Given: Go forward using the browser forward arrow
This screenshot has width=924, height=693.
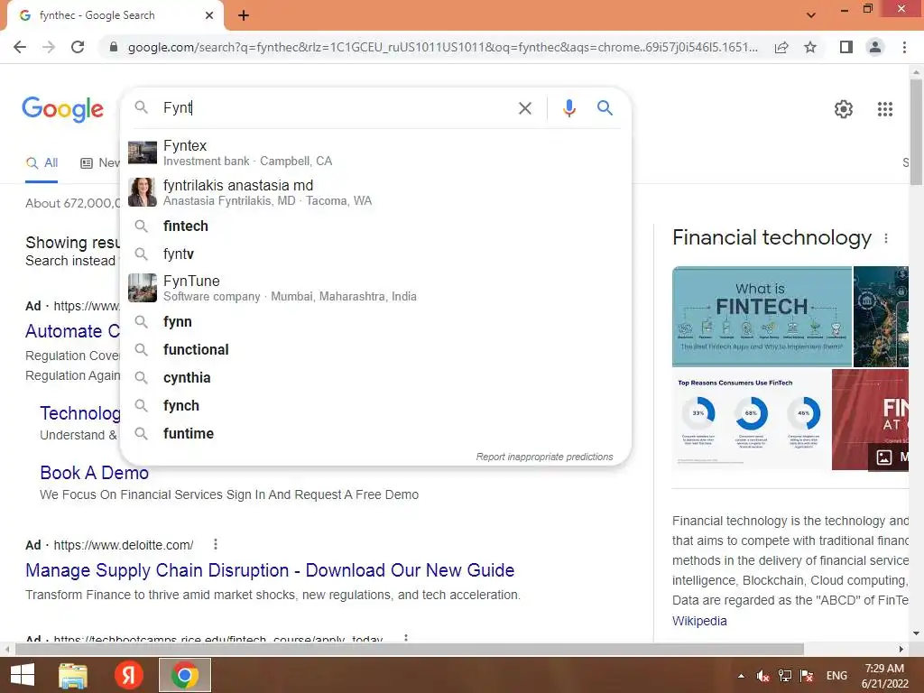Looking at the screenshot, I should [49, 47].
